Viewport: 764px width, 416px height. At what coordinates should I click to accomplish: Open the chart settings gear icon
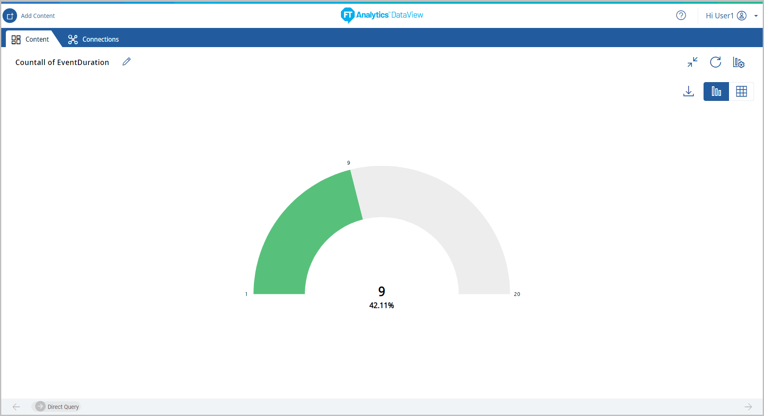pos(738,63)
